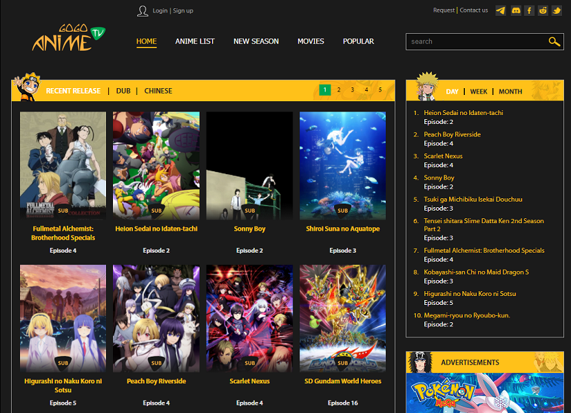Open the Sonny Boy poster thumbnail
Screen dimensions: 571x413
pyautogui.click(x=249, y=166)
